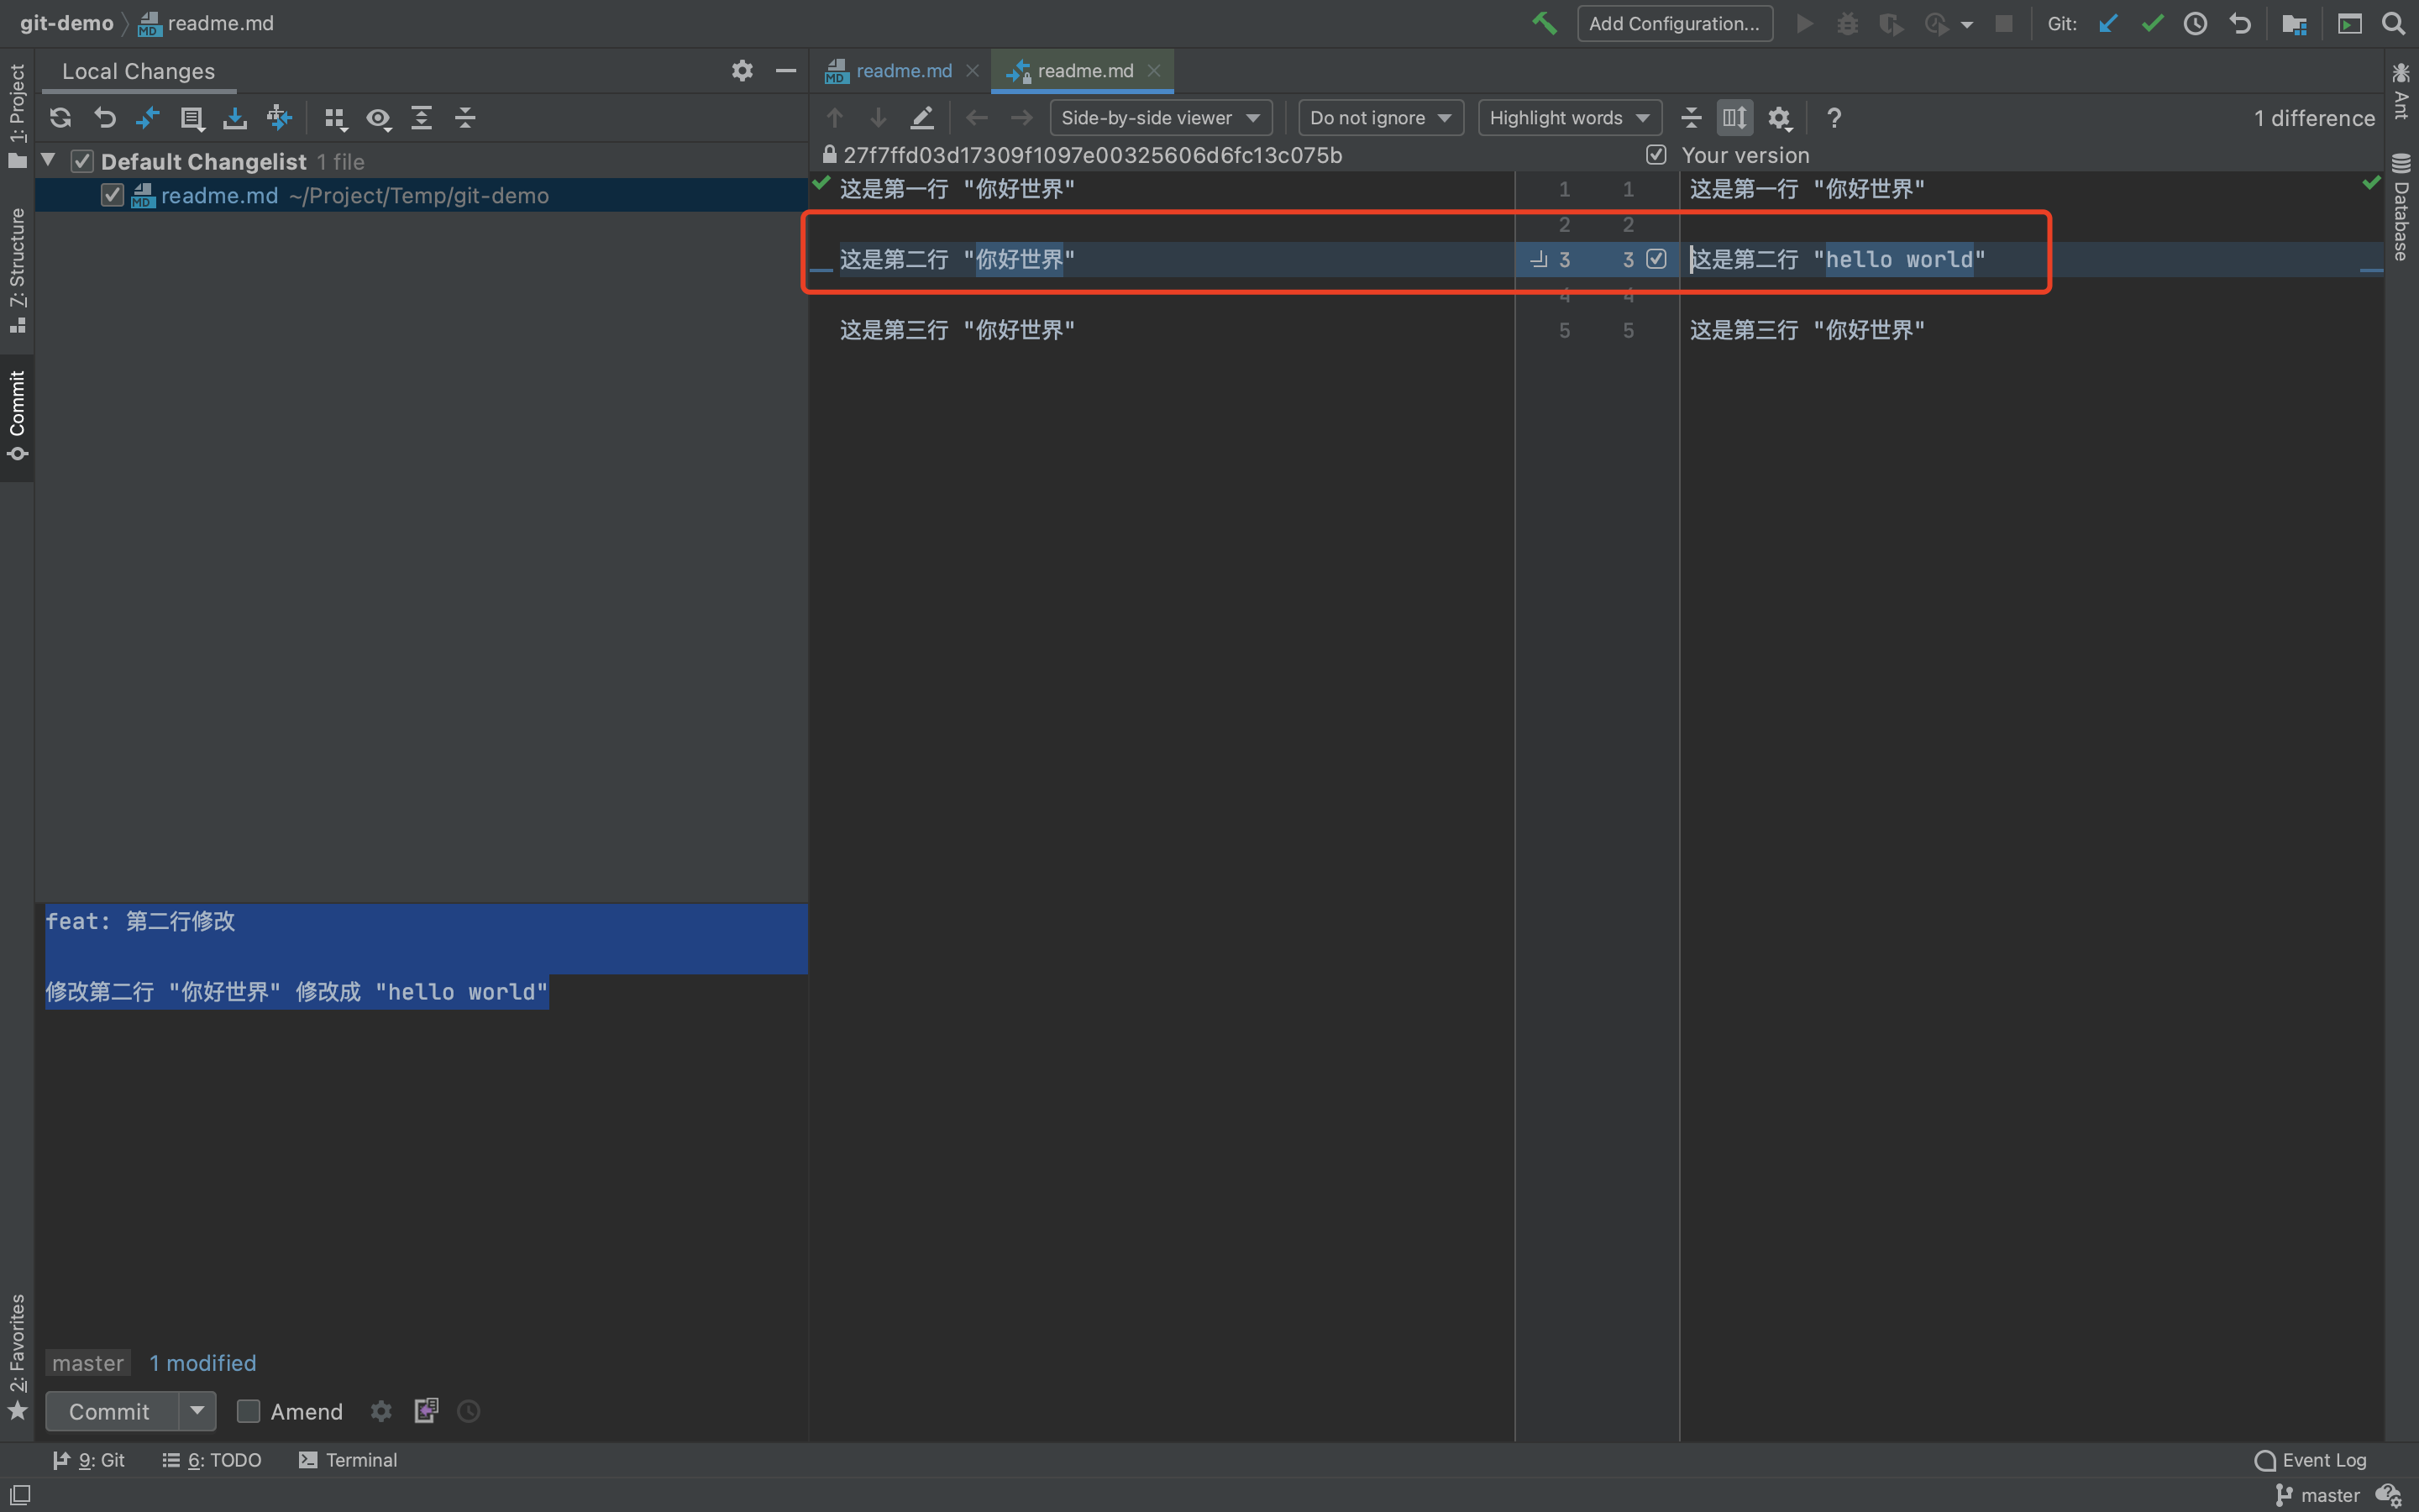Open the Highlight words dropdown
The image size is (2419, 1512).
click(1568, 118)
